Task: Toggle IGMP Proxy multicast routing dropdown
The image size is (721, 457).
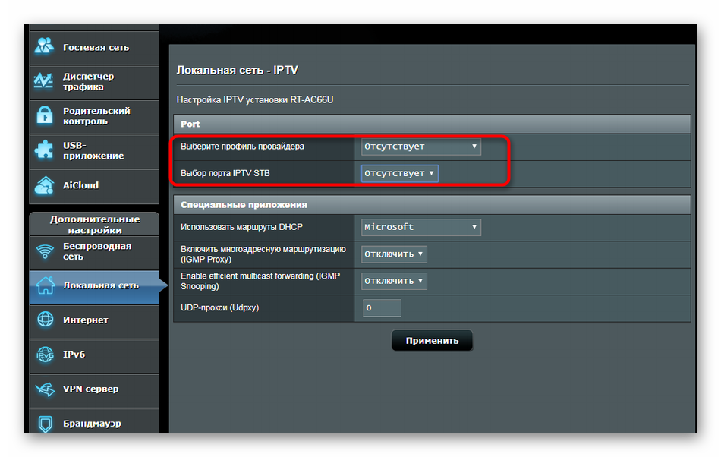Action: point(393,254)
